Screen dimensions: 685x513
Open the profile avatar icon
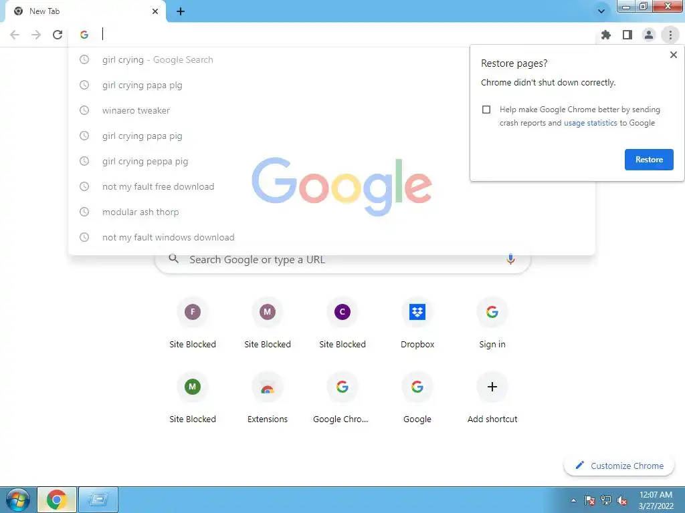[649, 35]
